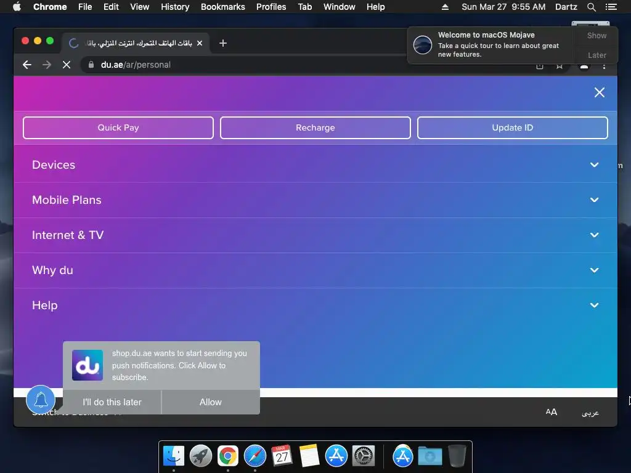Open Calendar from the Dock
This screenshot has width=631, height=473.
pyautogui.click(x=282, y=456)
